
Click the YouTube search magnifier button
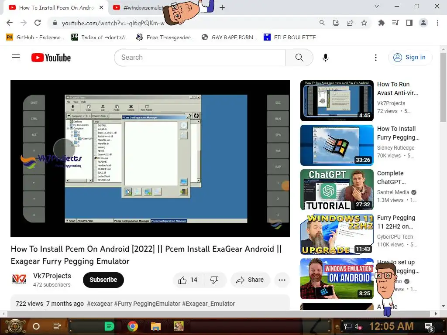pyautogui.click(x=299, y=58)
